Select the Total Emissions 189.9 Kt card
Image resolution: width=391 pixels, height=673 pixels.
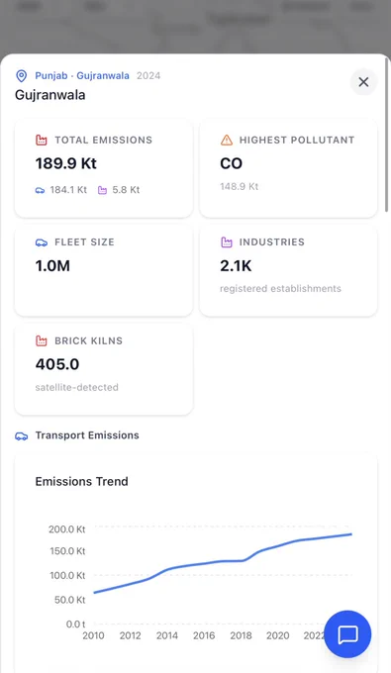pos(104,168)
